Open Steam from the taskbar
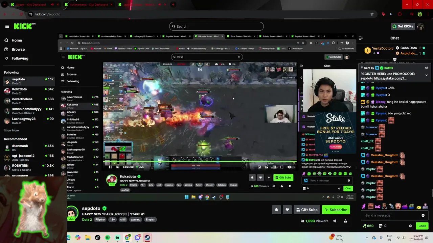Image resolution: width=433 pixels, height=243 pixels. click(147, 238)
